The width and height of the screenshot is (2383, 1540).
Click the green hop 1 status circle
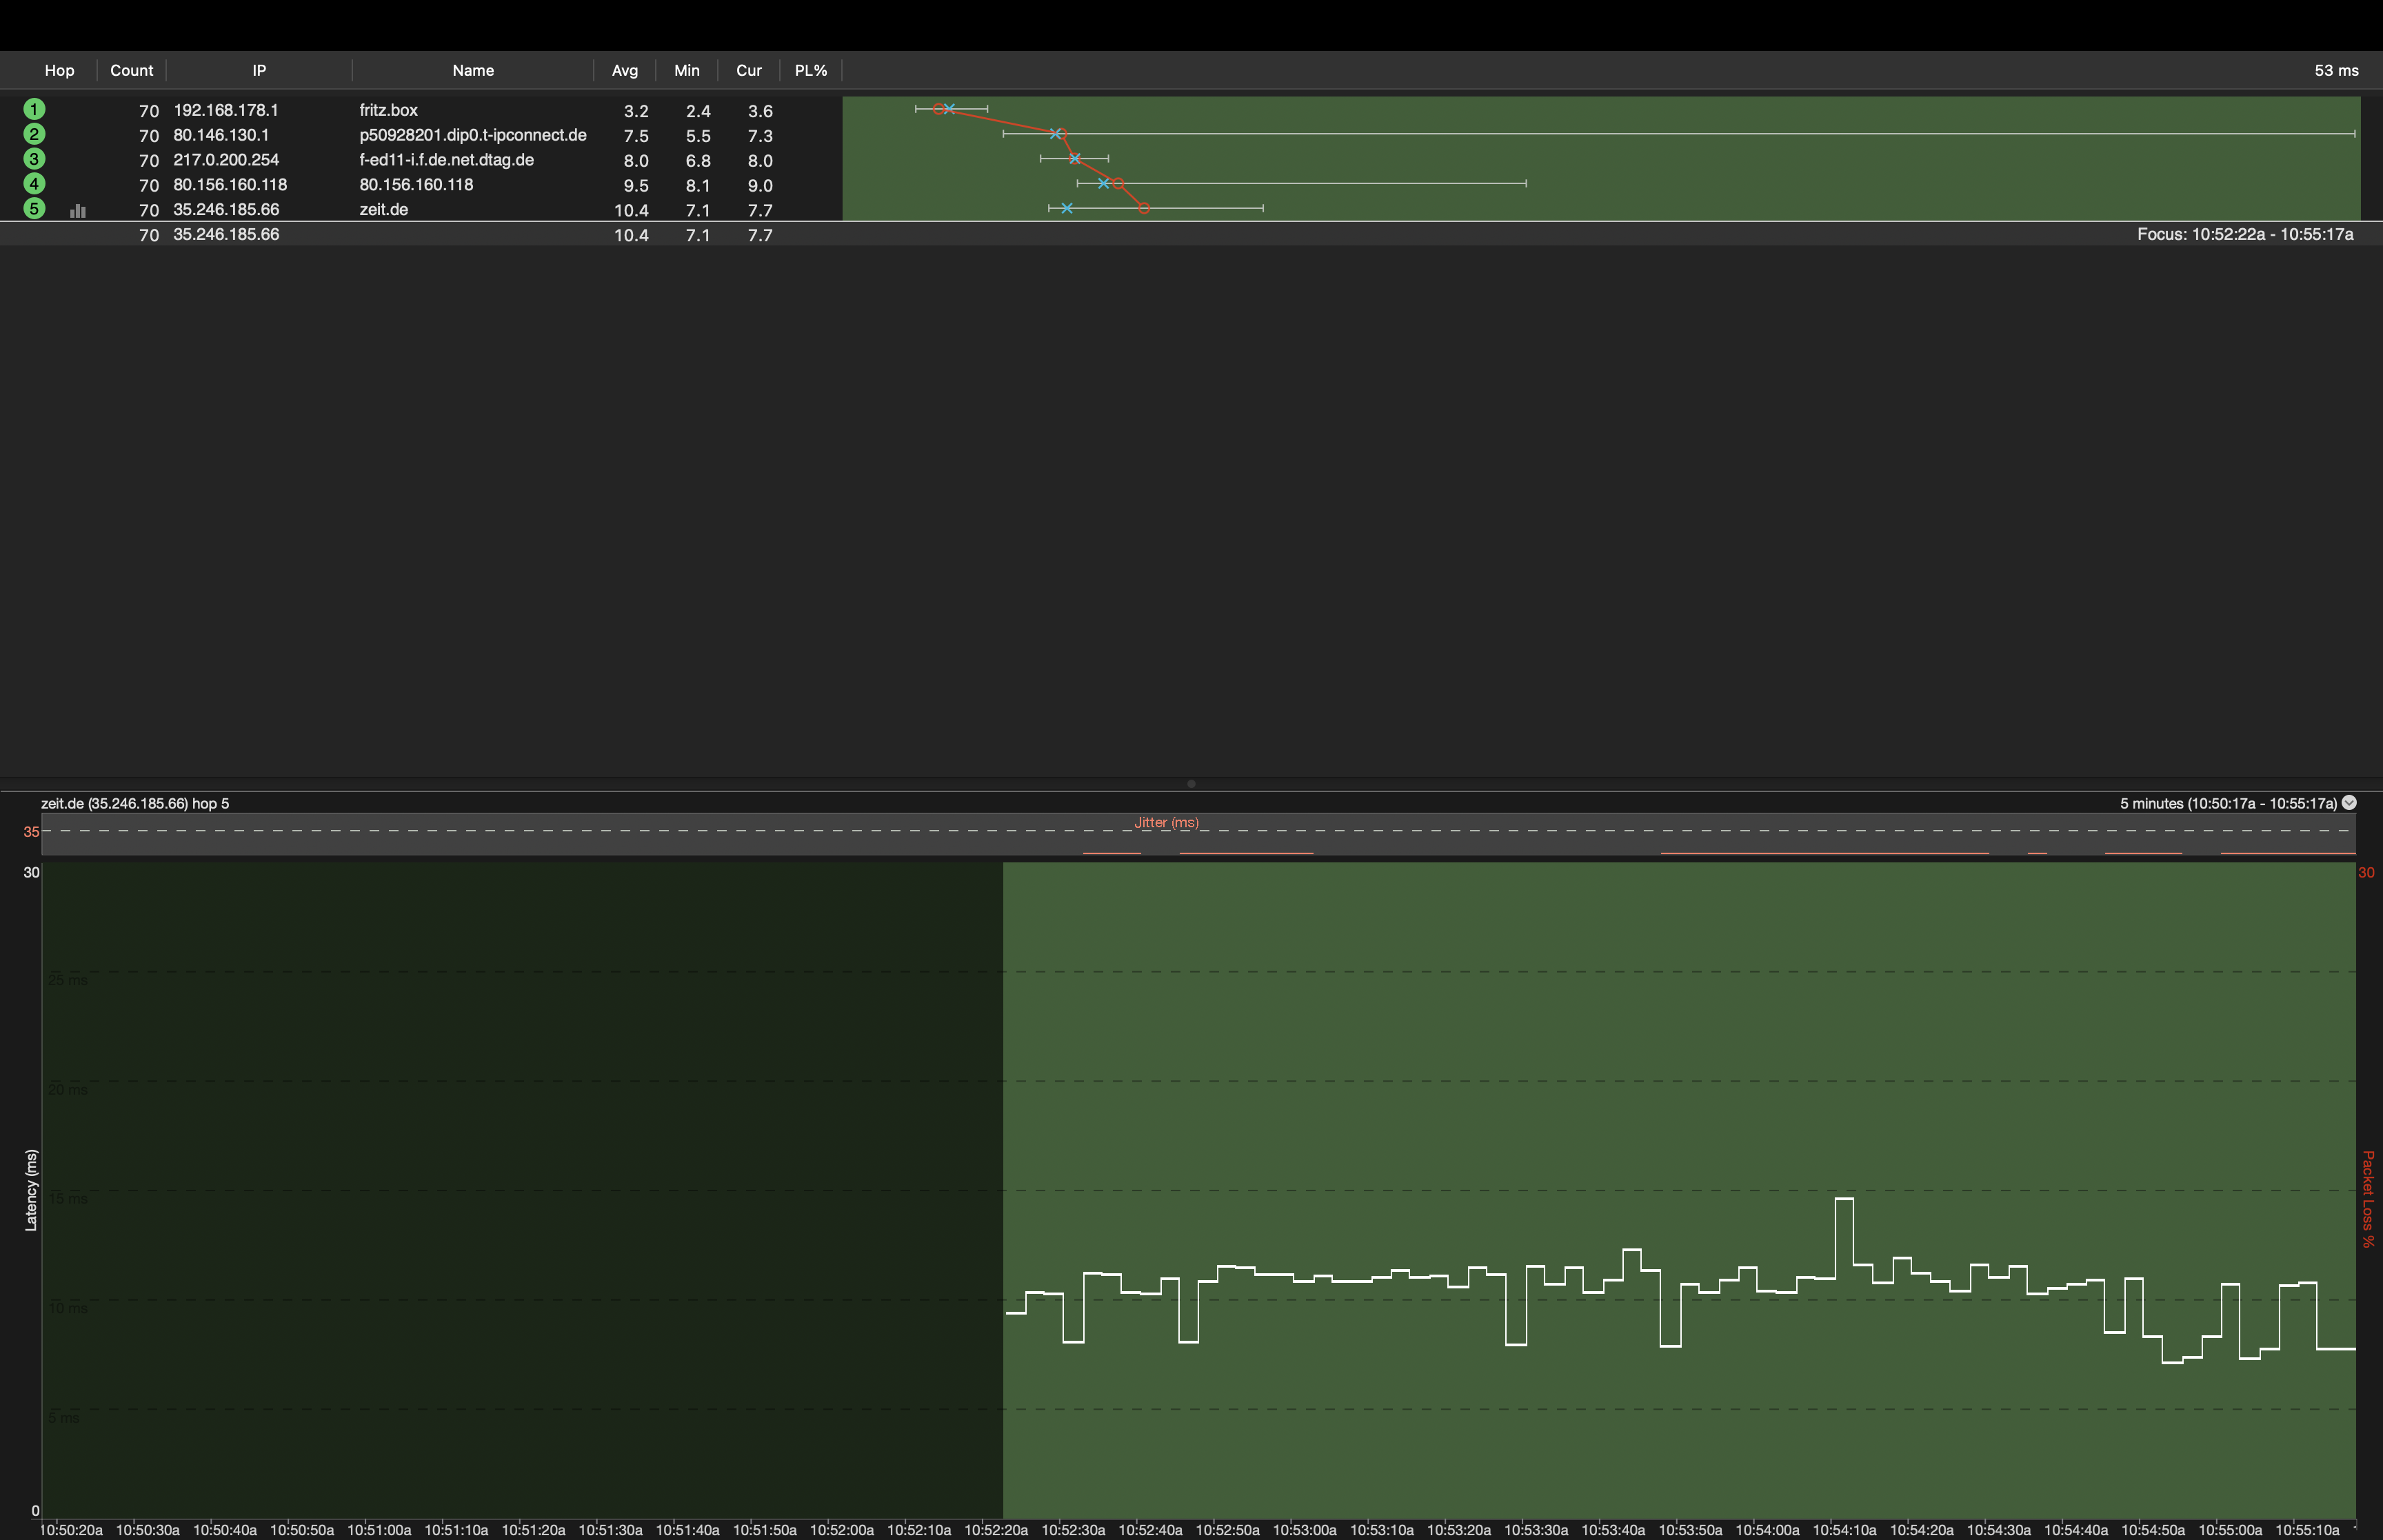click(x=34, y=109)
